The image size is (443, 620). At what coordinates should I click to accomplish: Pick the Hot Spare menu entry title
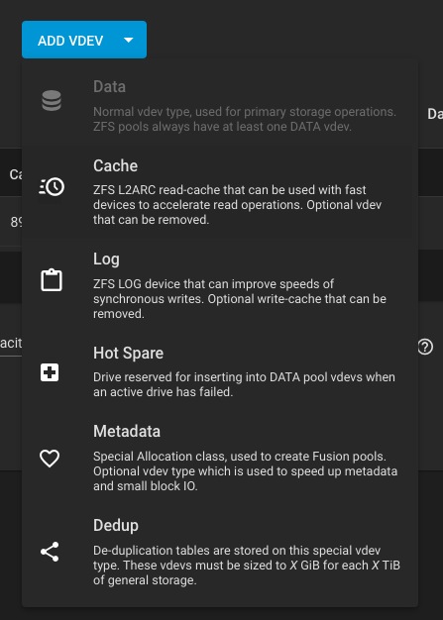click(x=128, y=353)
